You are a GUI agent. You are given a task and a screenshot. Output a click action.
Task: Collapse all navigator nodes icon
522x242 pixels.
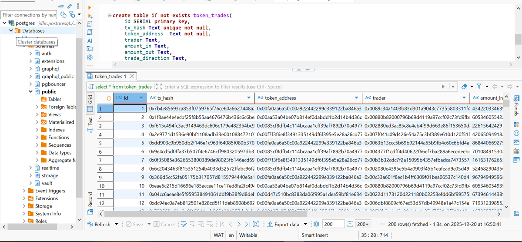61,6
